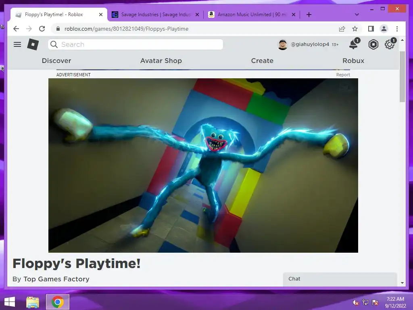
Task: Click the scrollbar up arrow
Action: (402, 40)
